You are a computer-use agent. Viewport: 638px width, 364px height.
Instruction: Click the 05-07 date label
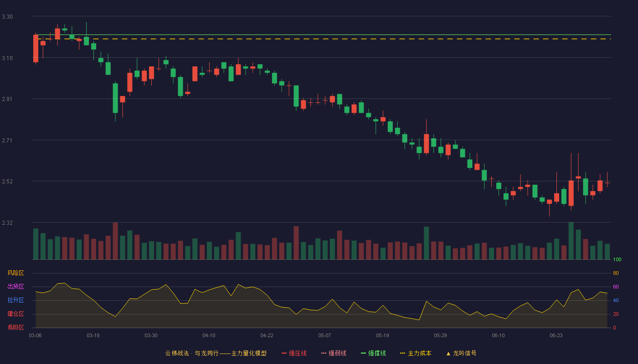(x=324, y=335)
